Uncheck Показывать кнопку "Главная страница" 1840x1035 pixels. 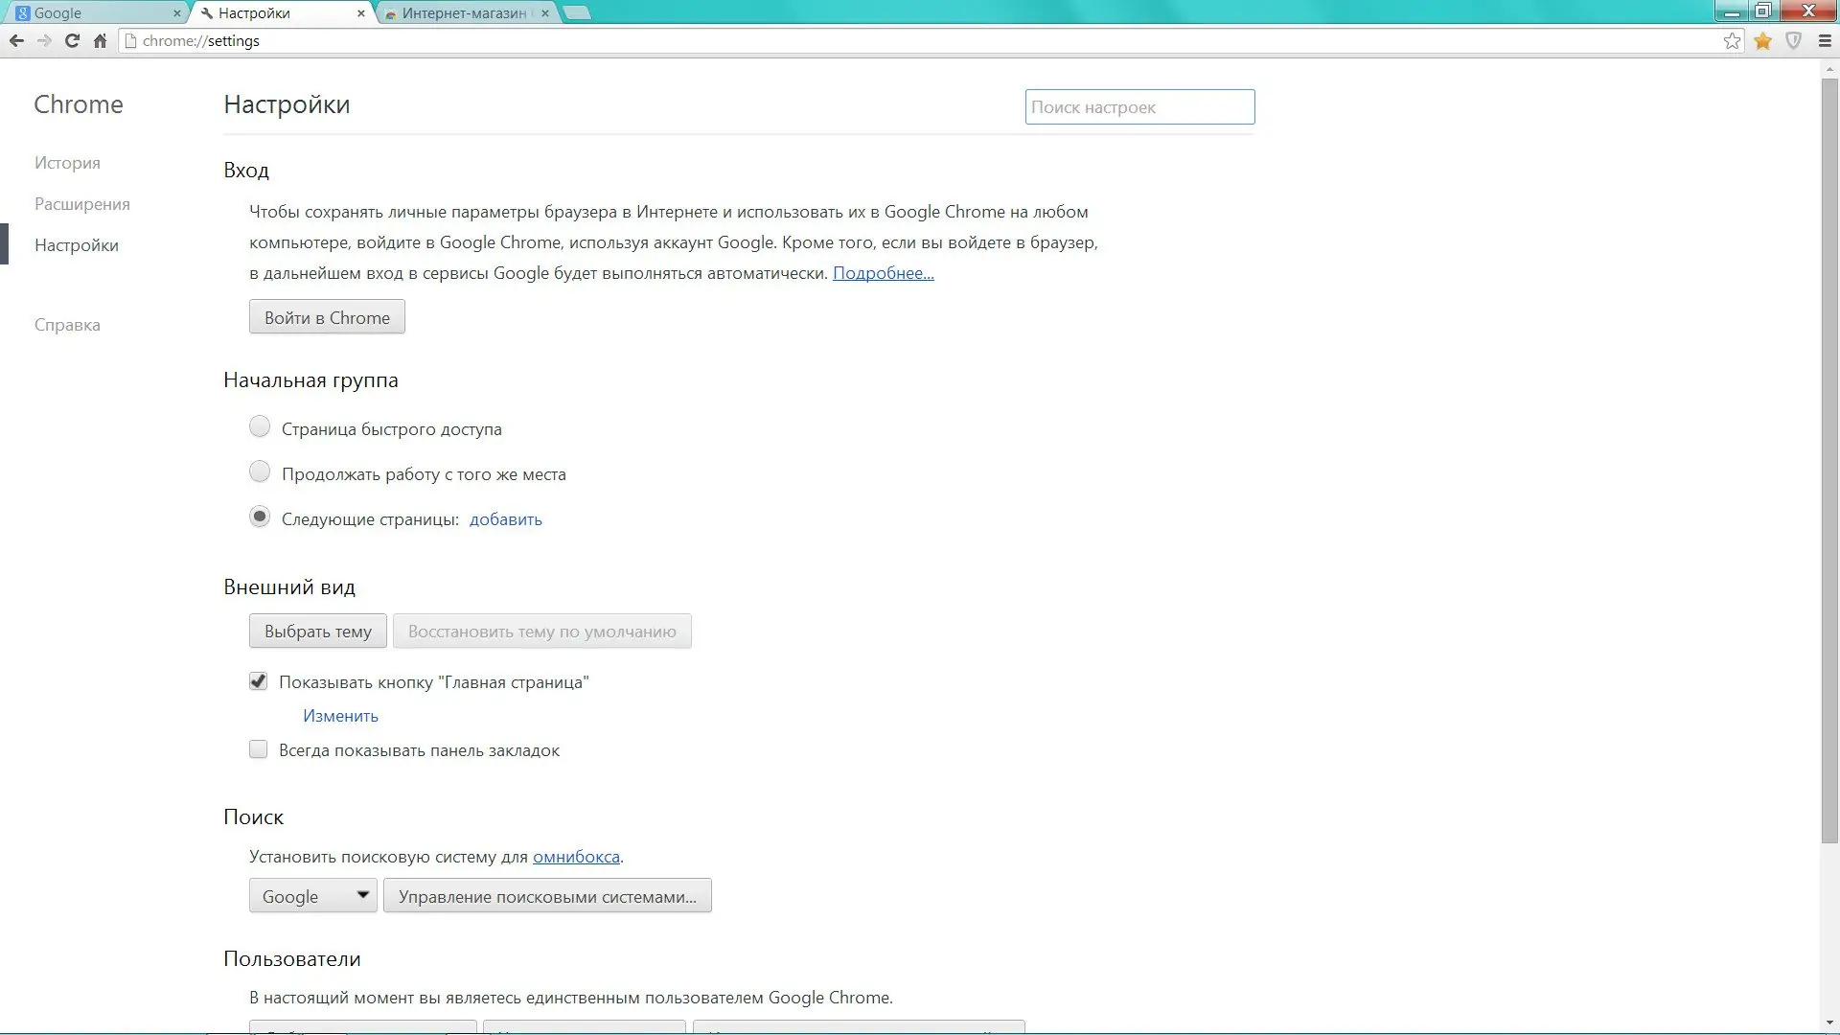point(259,681)
